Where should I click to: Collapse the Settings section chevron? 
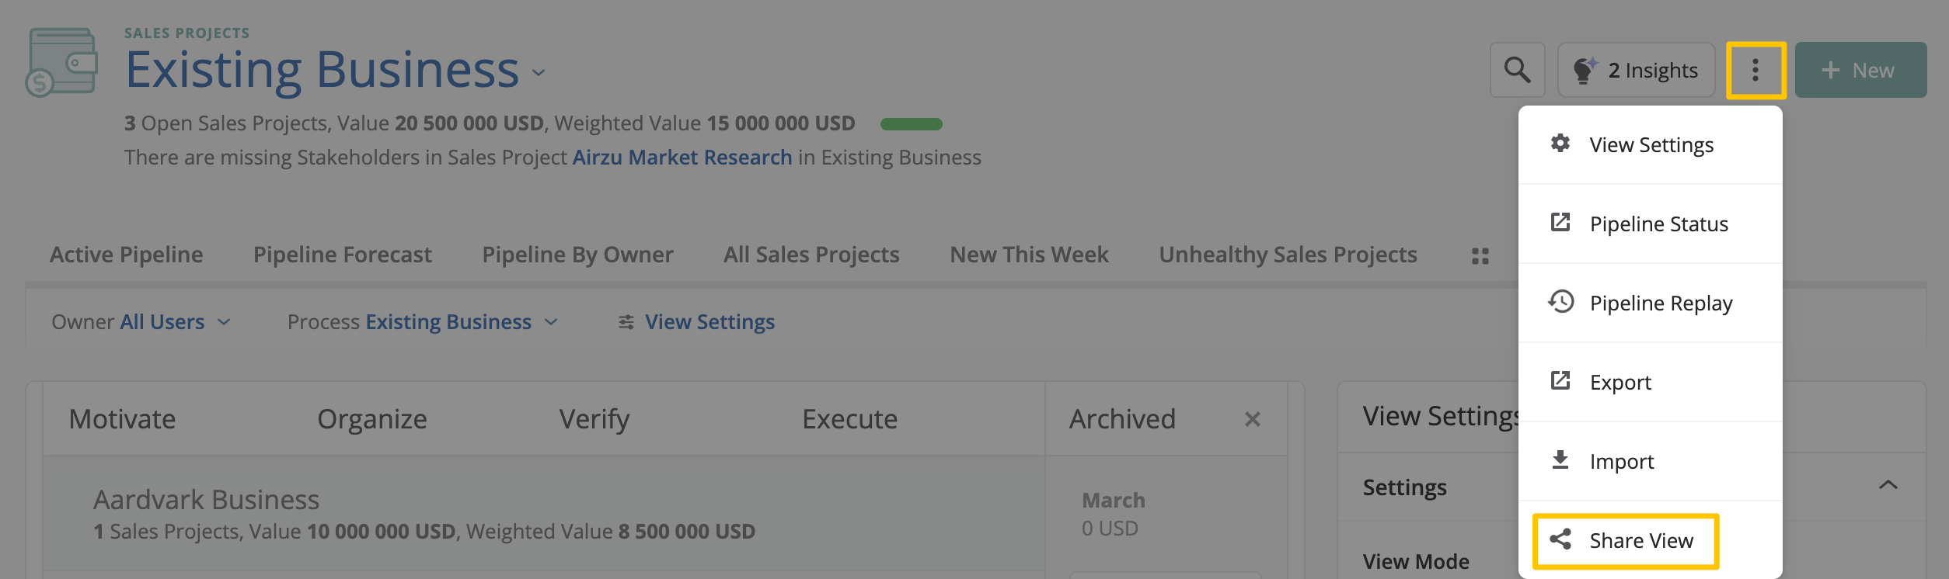coord(1888,486)
